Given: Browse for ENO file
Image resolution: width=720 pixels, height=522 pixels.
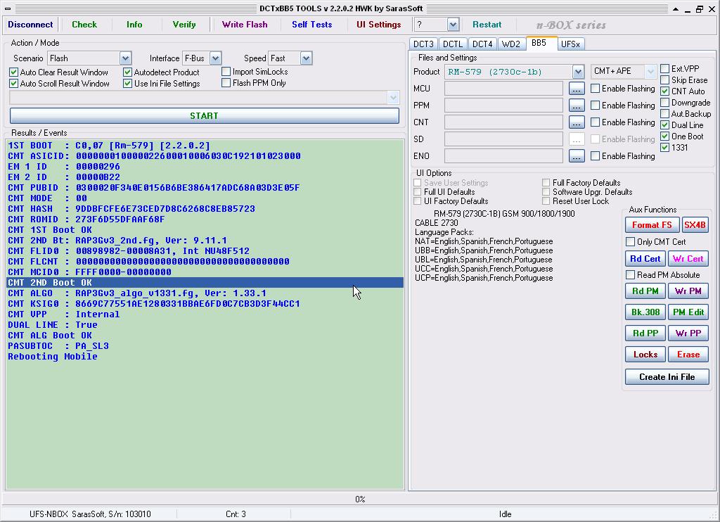Looking at the screenshot, I should (577, 156).
